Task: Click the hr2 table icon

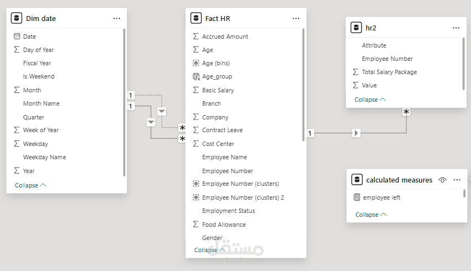Action: point(357,27)
